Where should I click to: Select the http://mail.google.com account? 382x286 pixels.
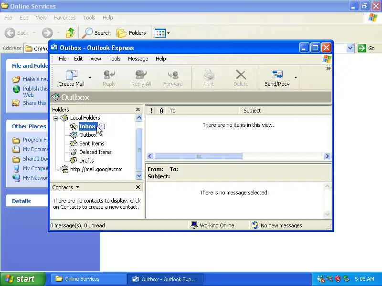coord(96,169)
